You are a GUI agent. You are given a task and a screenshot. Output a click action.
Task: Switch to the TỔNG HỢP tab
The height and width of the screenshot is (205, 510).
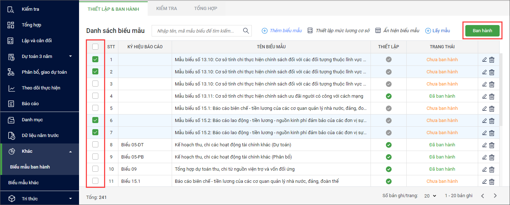click(x=205, y=8)
